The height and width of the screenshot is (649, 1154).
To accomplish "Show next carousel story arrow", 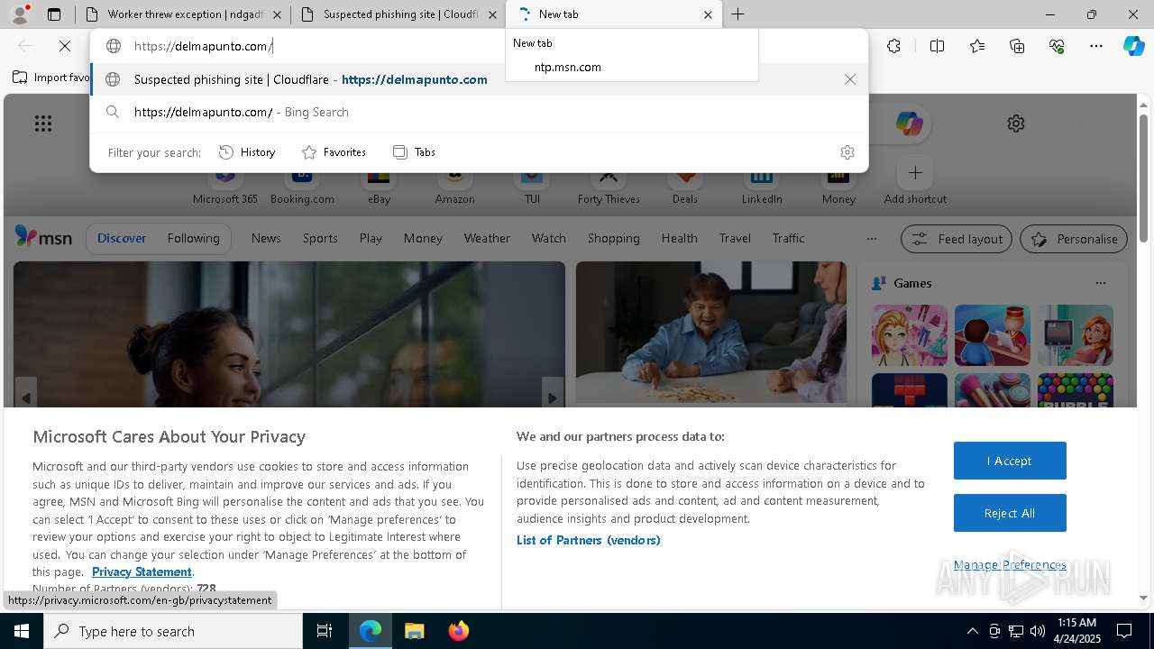I will pos(552,398).
